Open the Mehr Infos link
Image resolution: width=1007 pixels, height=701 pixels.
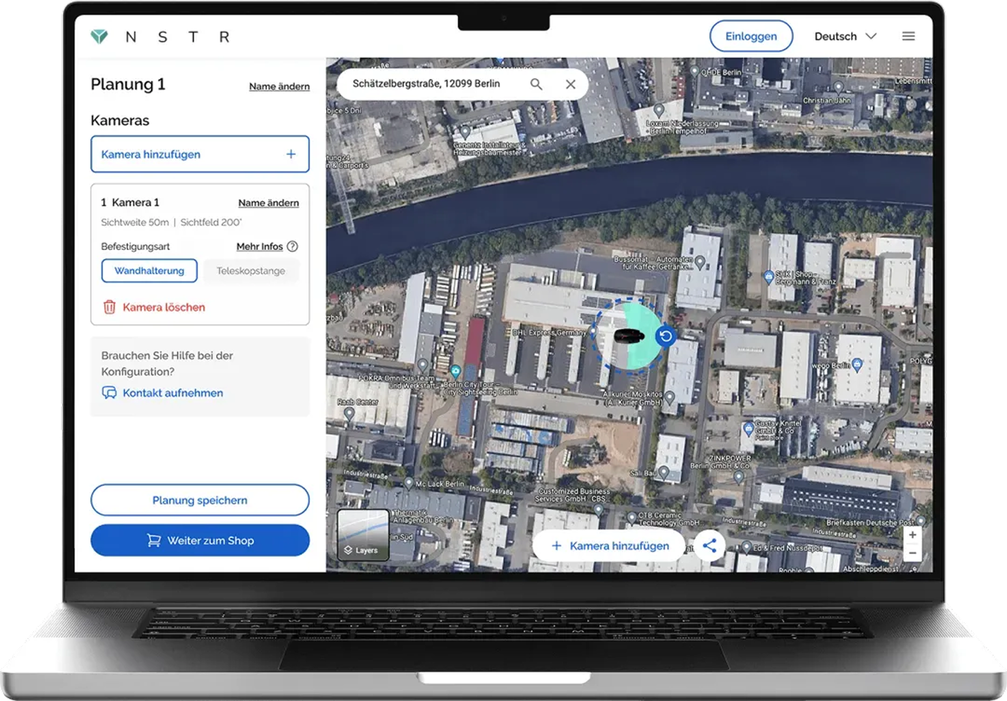pos(260,246)
